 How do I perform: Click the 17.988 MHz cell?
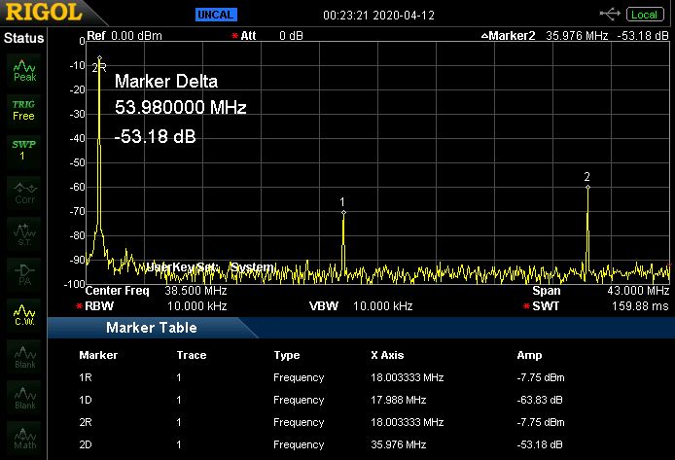pyautogui.click(x=398, y=400)
